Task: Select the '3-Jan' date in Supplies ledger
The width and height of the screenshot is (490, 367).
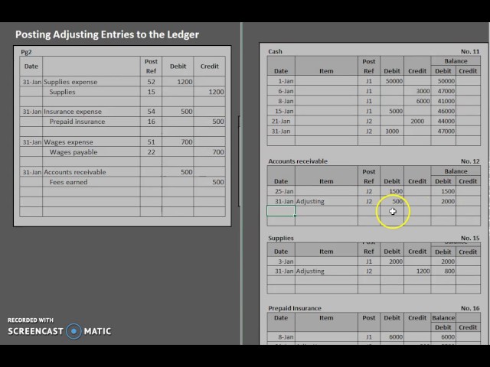Action: [x=281, y=261]
